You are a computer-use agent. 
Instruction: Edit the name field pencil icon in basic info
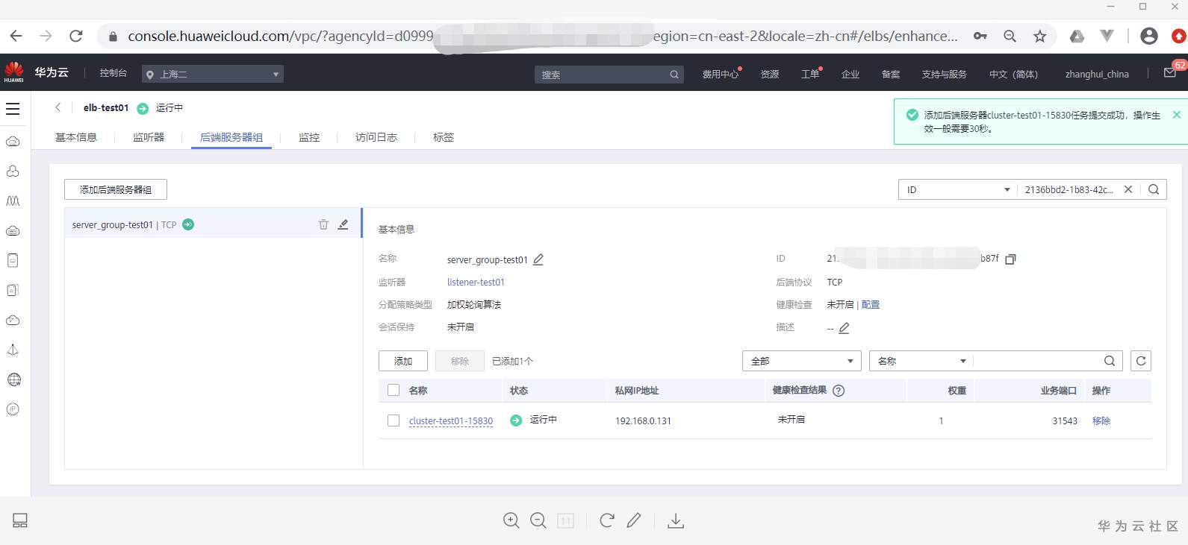(538, 259)
